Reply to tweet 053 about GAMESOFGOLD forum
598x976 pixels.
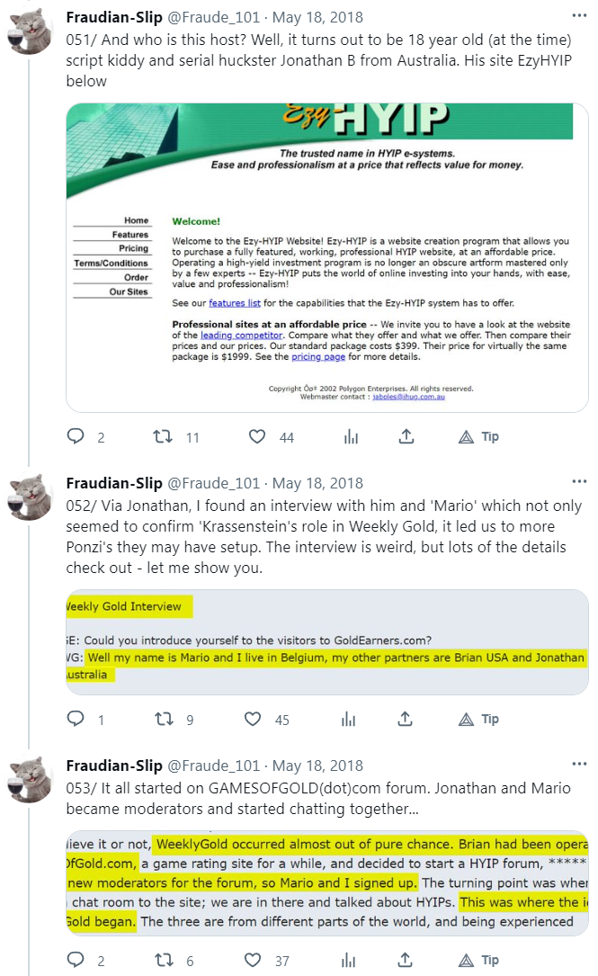(x=76, y=962)
